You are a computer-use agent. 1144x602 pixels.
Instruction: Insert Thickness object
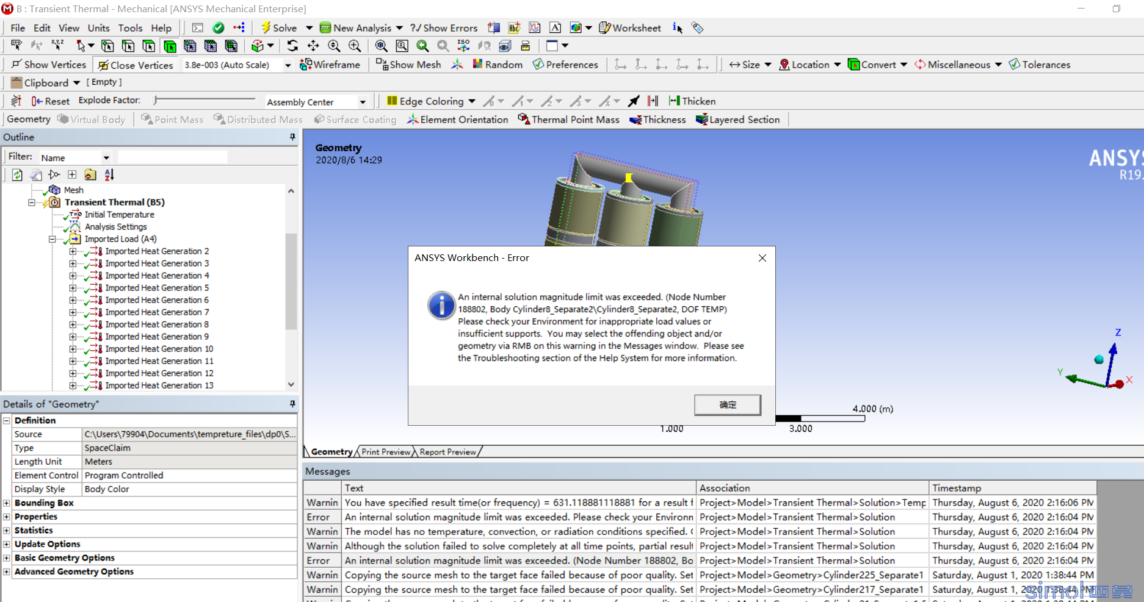[x=657, y=120]
